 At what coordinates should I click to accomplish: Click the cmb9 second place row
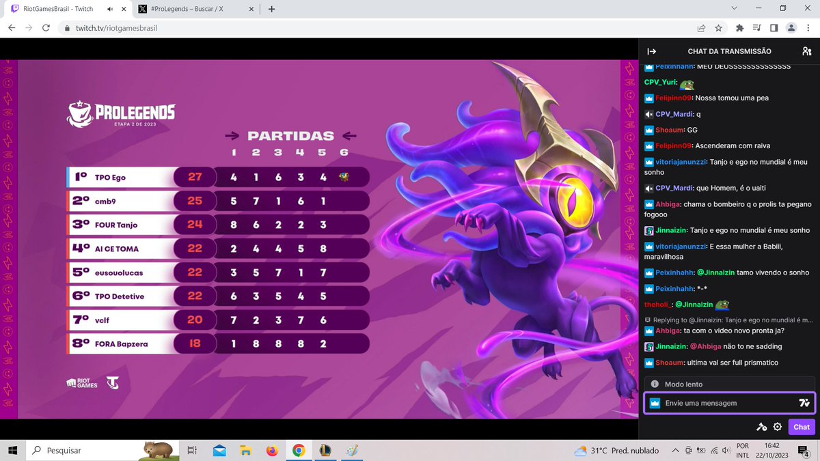218,201
